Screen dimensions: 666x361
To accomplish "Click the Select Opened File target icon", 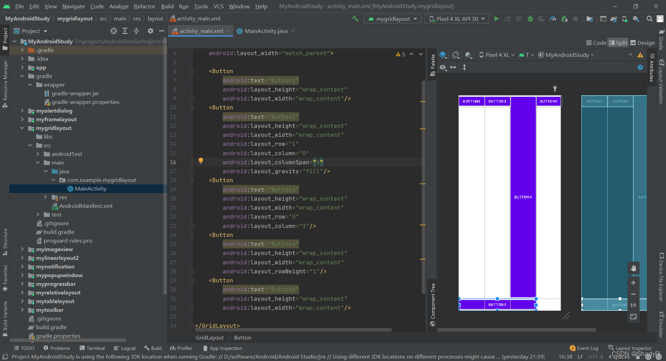I will pyautogui.click(x=114, y=31).
